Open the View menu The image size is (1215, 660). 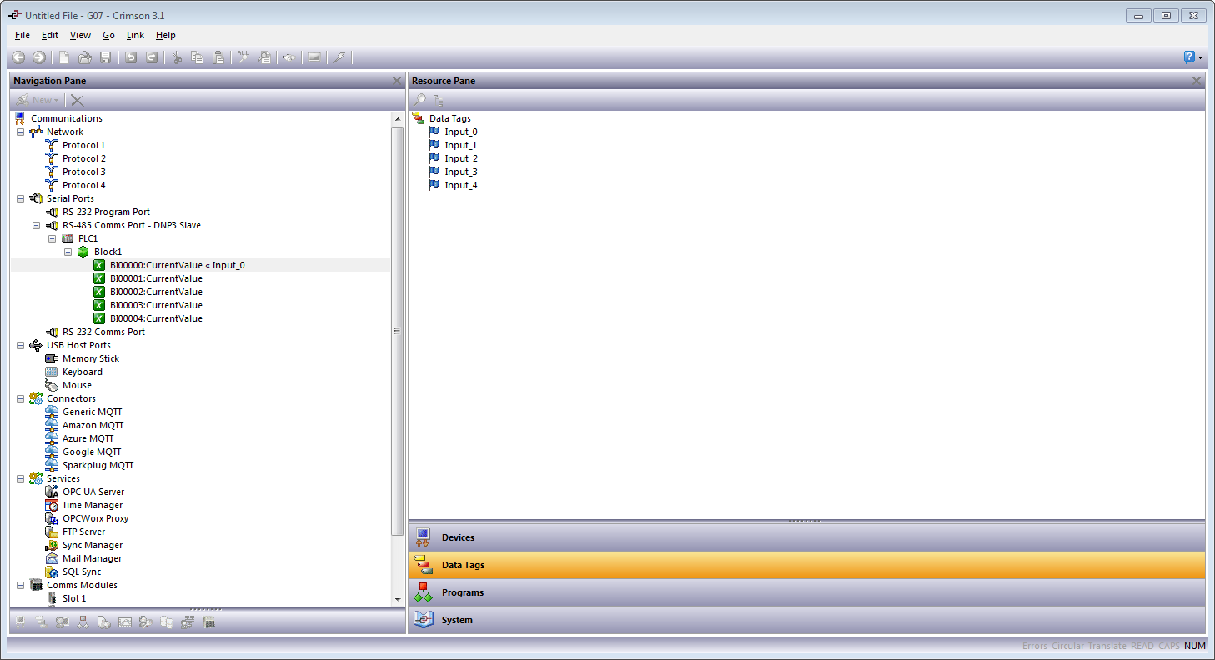pyautogui.click(x=80, y=35)
